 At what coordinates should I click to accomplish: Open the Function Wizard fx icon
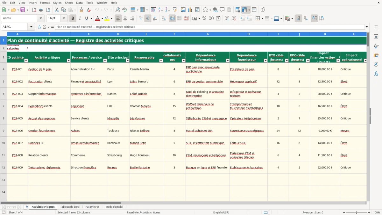[x=40, y=27]
